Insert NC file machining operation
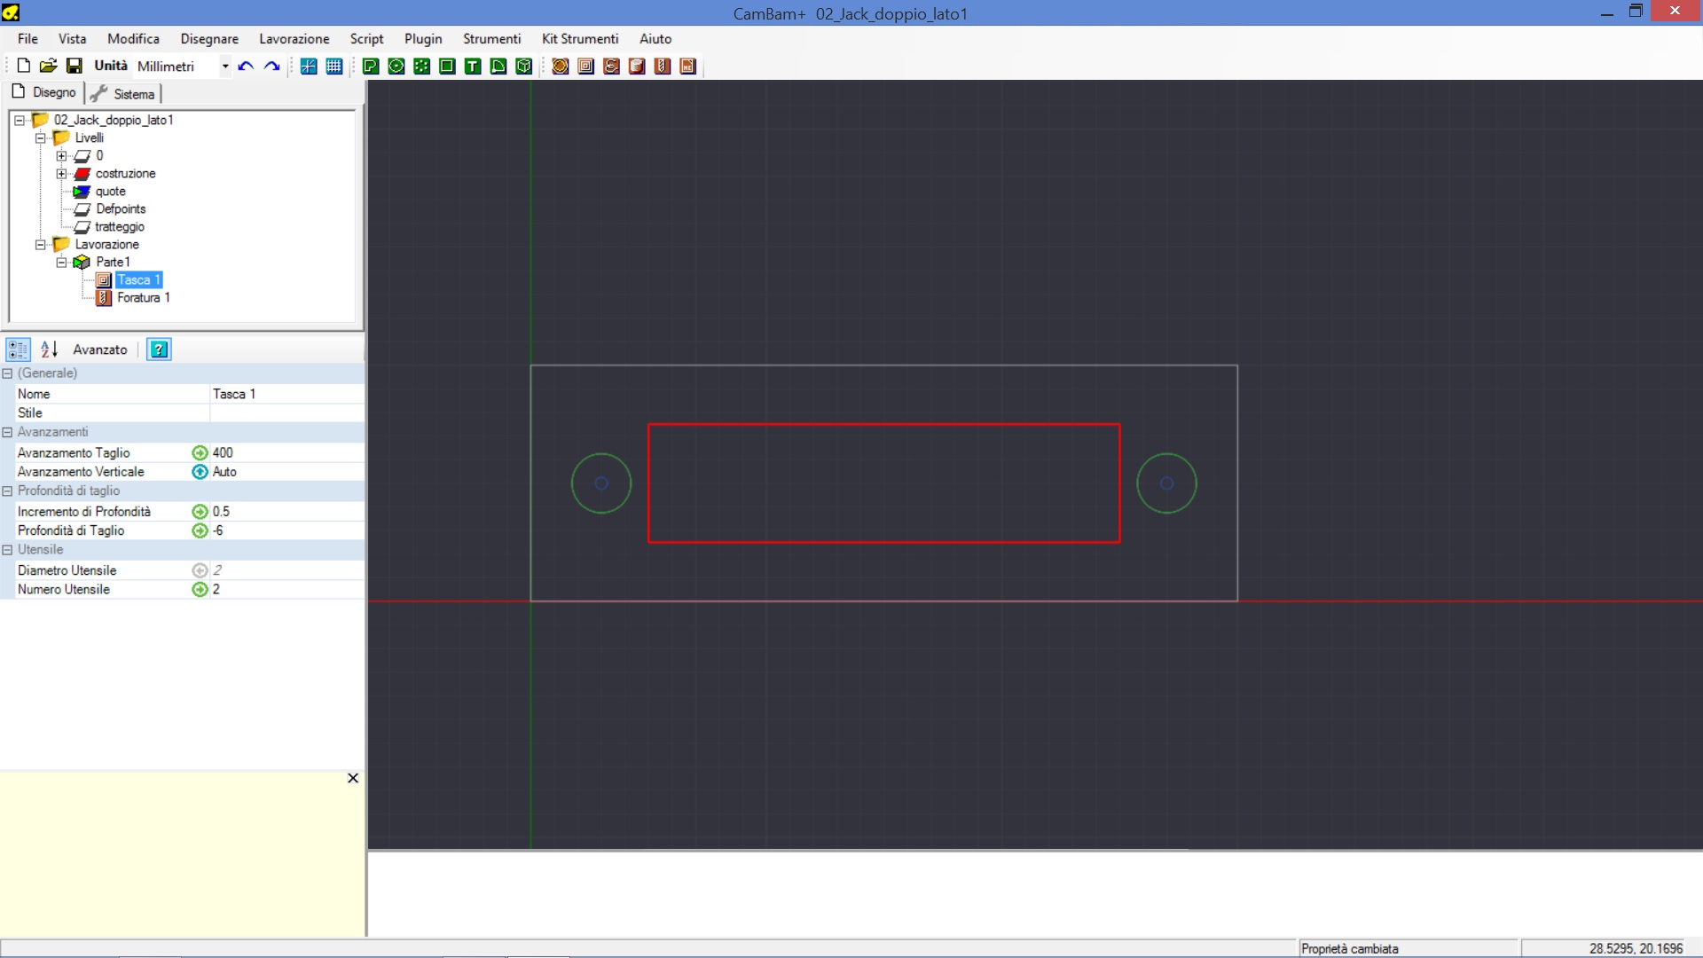The height and width of the screenshot is (958, 1703). [688, 66]
